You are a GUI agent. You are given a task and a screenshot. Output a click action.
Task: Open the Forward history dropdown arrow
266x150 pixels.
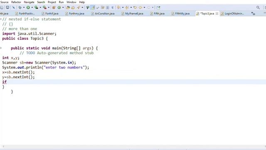153,7
